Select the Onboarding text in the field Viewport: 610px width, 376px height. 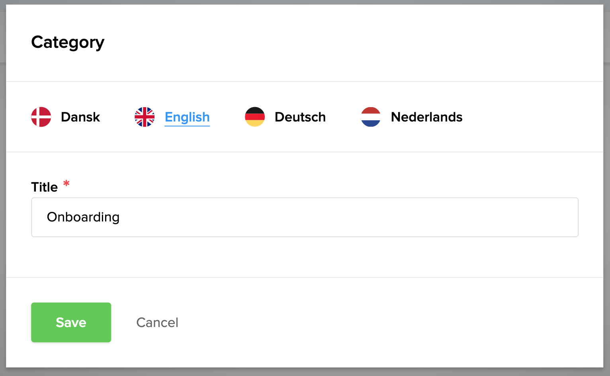coord(83,217)
